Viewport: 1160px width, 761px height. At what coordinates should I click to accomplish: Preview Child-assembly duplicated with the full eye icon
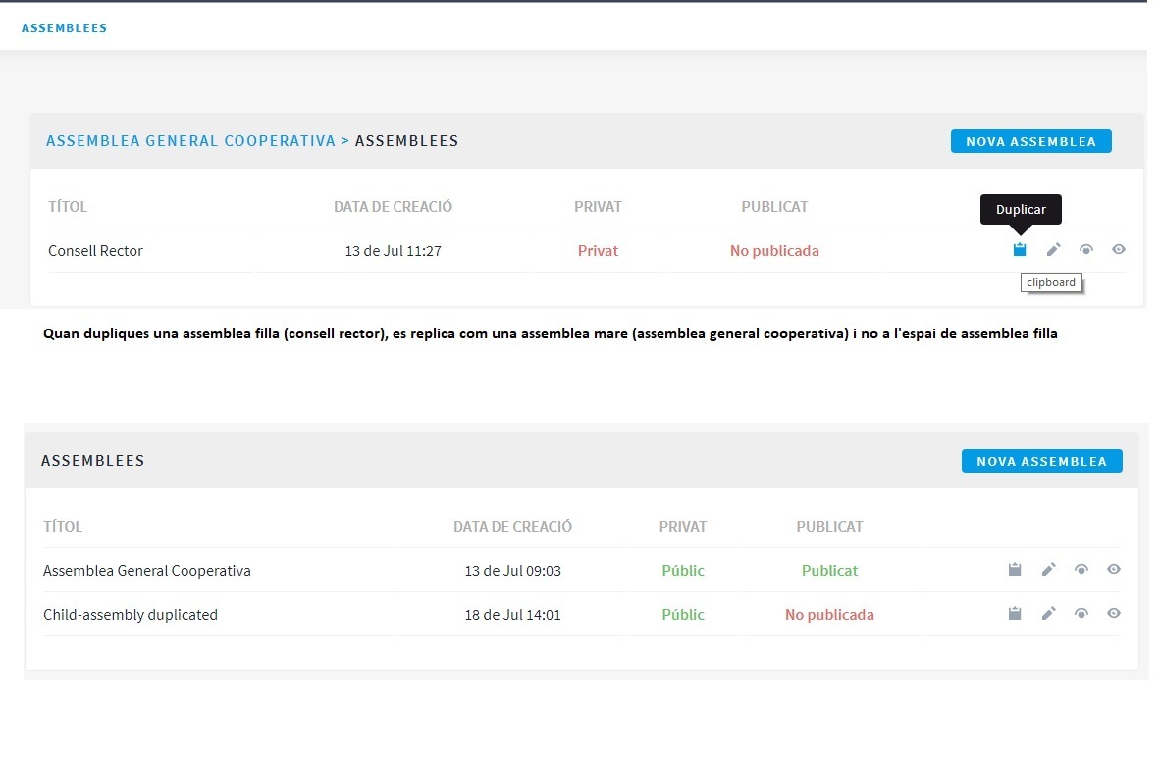click(1114, 614)
